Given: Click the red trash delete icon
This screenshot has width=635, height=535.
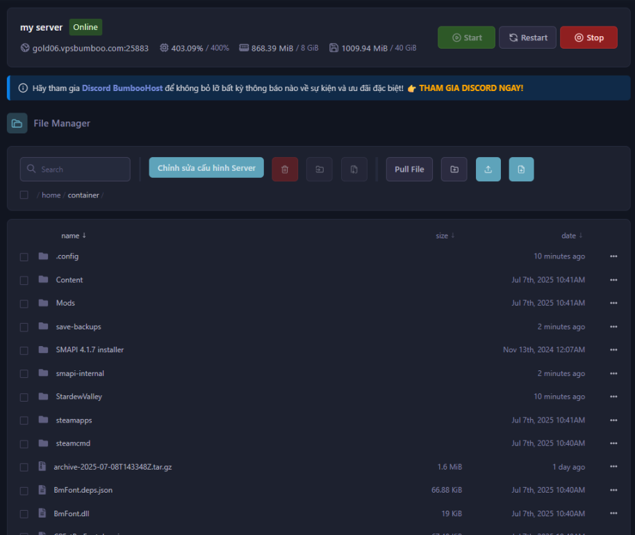Looking at the screenshot, I should pyautogui.click(x=285, y=170).
